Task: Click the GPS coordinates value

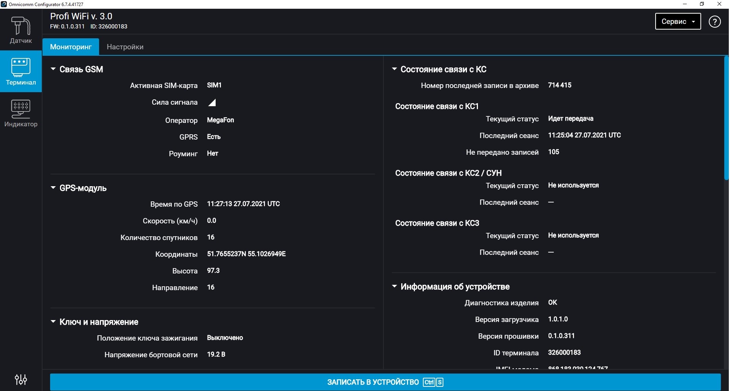Action: [246, 254]
